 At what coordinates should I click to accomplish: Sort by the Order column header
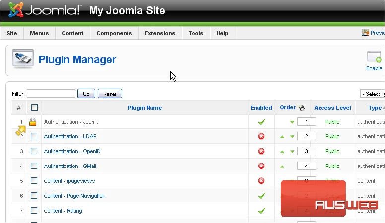point(288,107)
